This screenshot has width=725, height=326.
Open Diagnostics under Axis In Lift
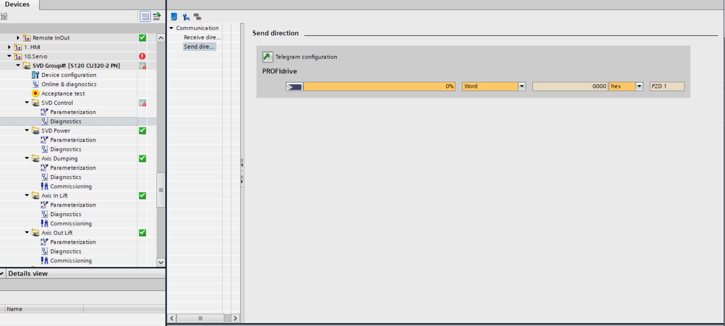point(66,214)
